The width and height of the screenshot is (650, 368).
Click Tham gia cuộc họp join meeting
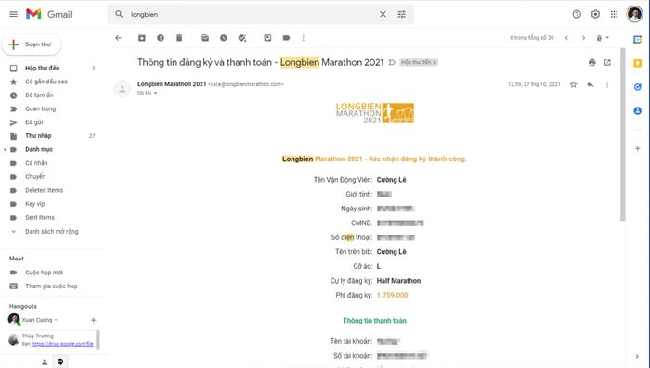tap(50, 286)
